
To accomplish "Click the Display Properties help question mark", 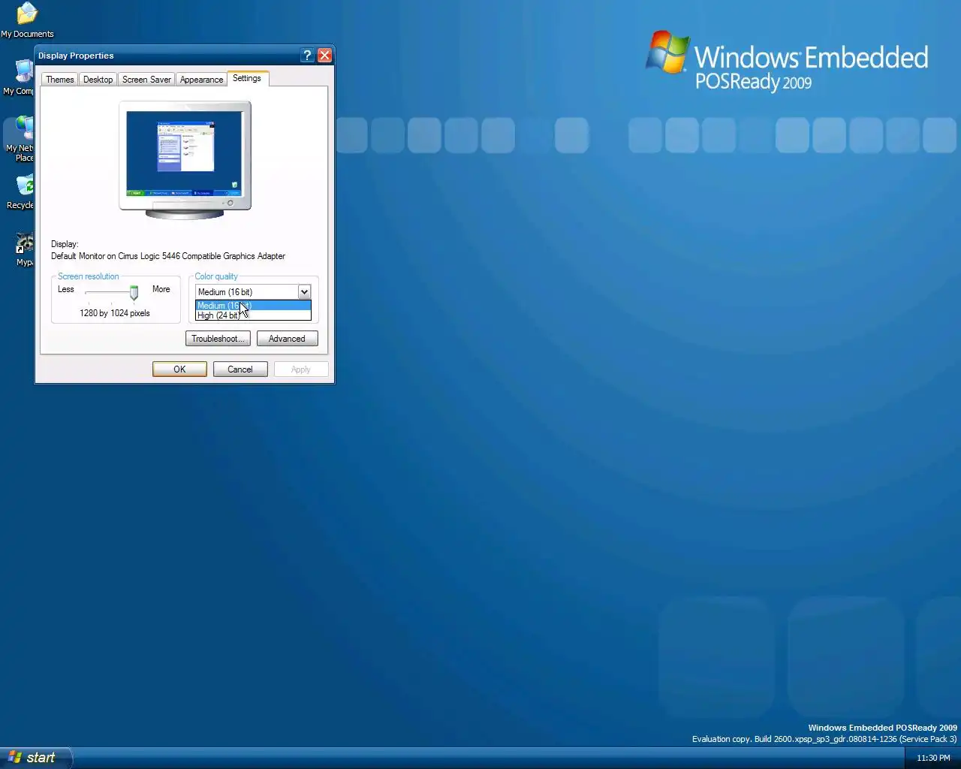I will tap(307, 56).
